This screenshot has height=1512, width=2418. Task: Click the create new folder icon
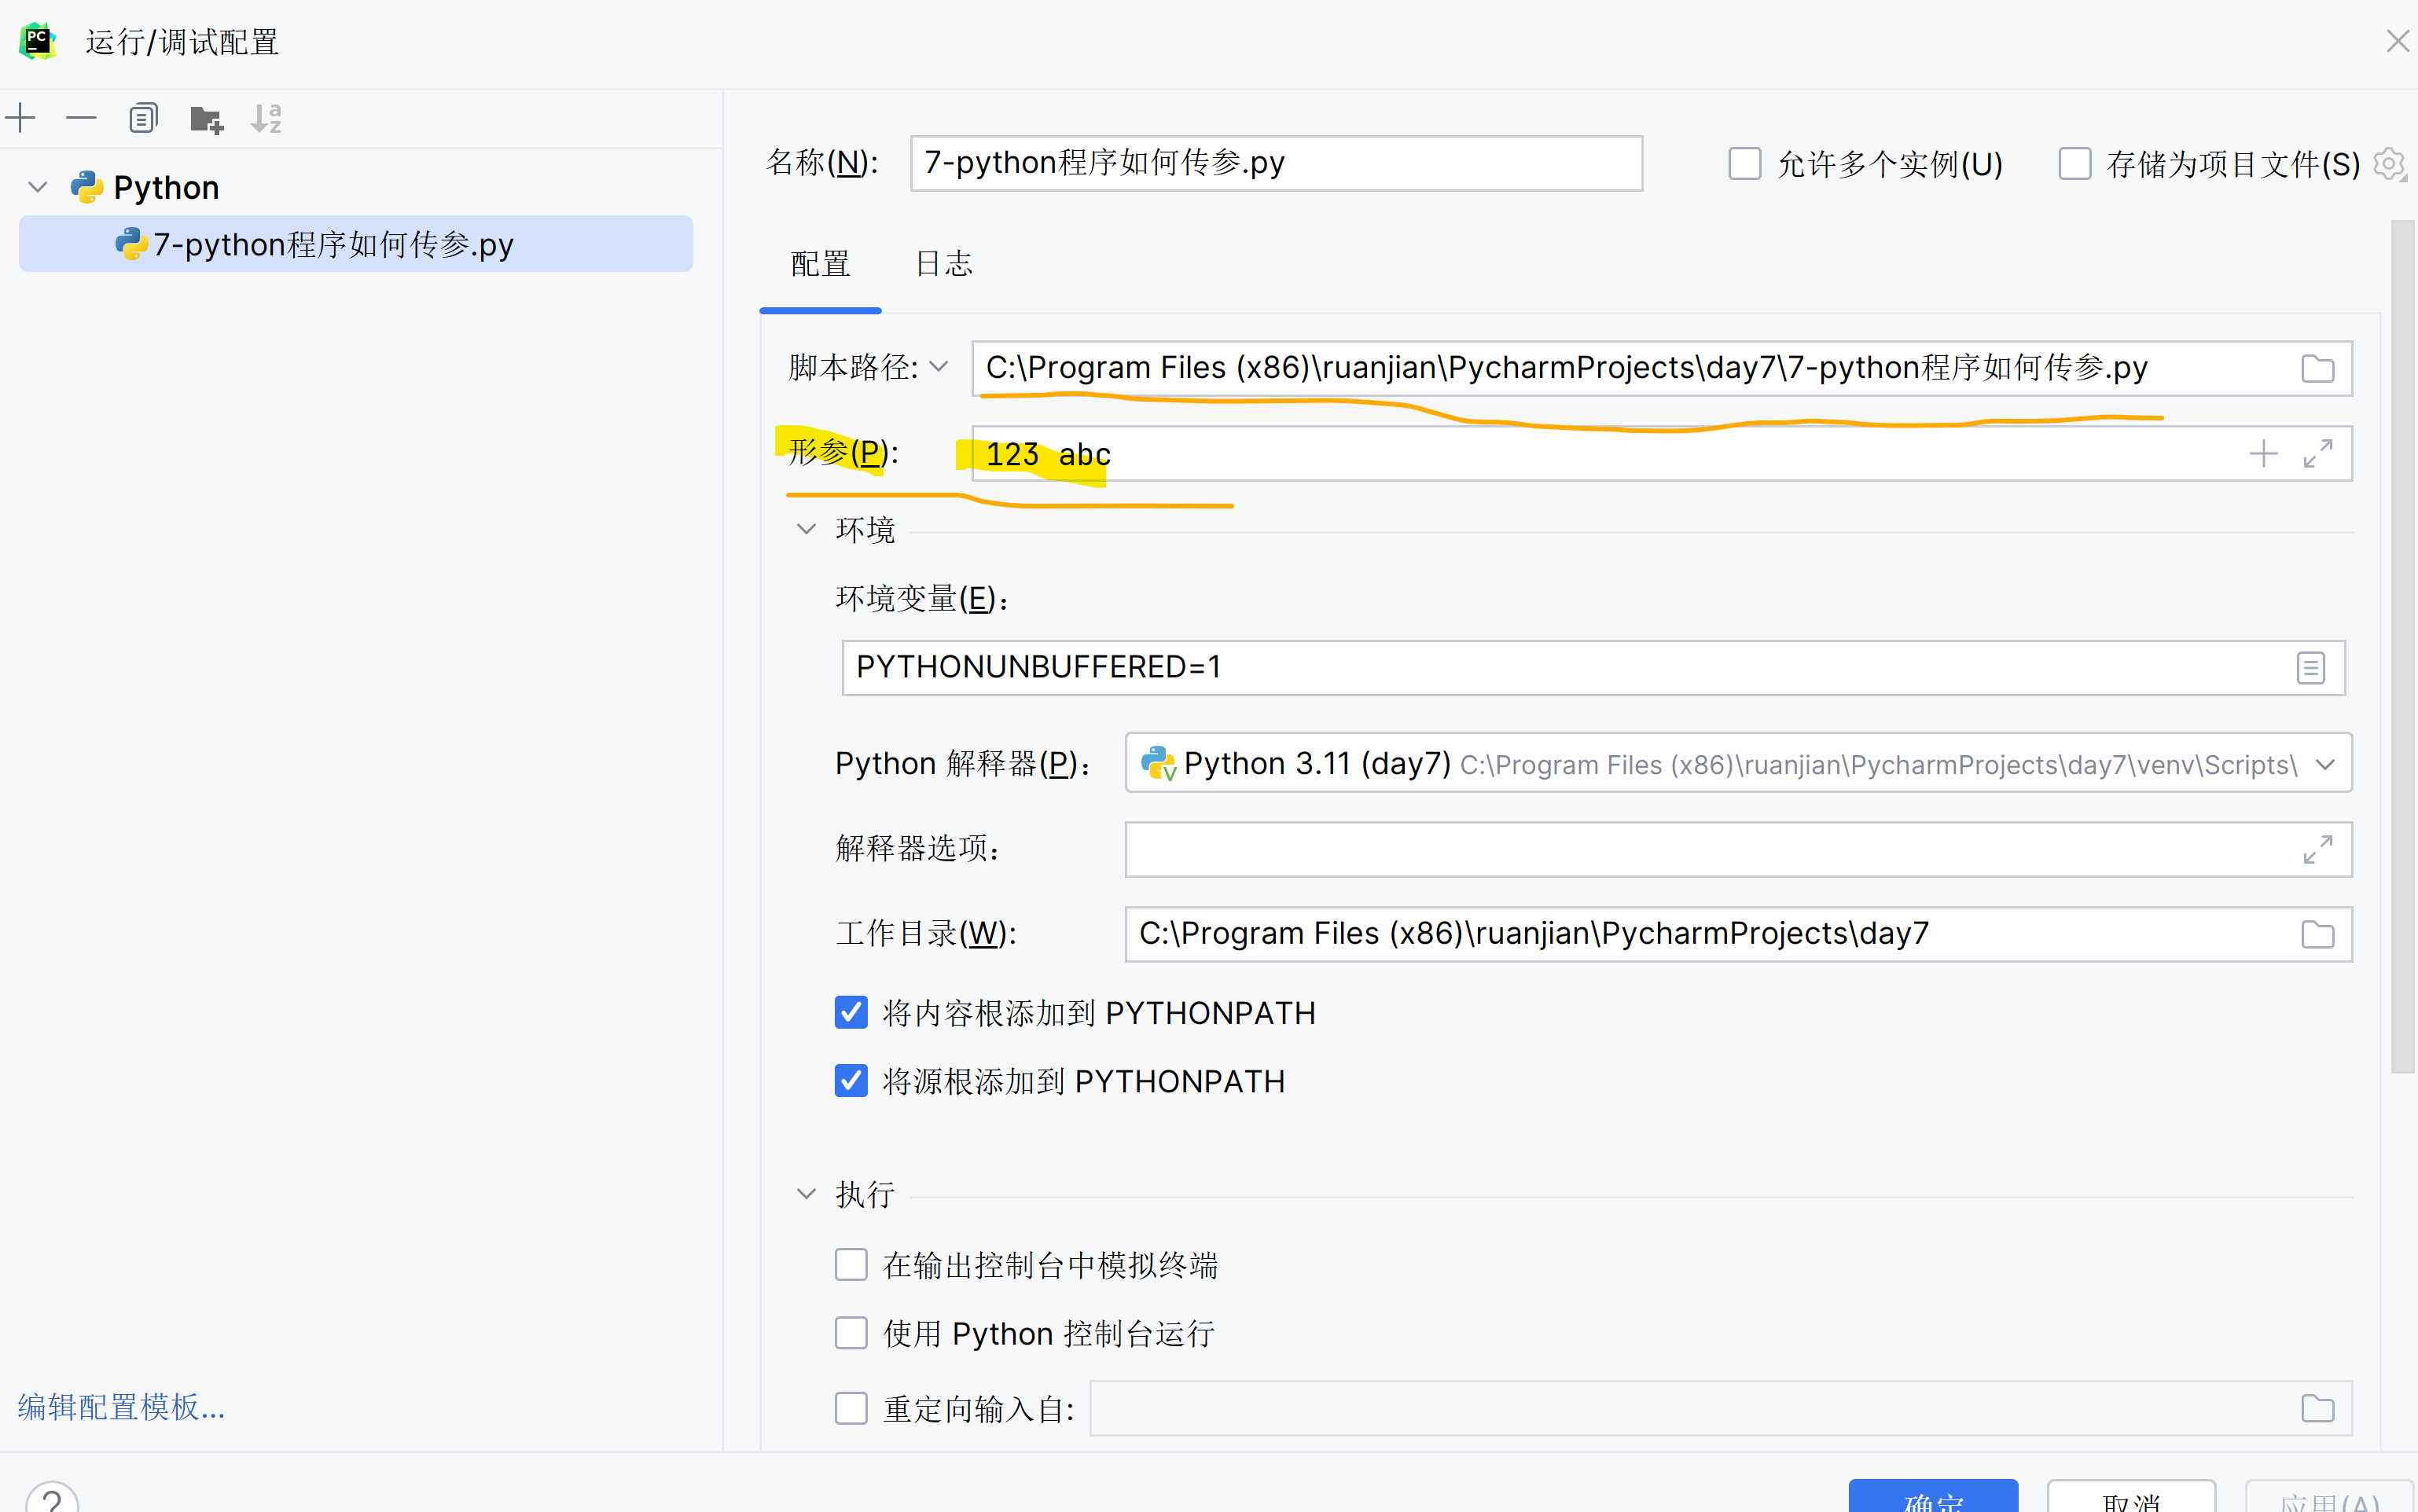click(x=206, y=119)
